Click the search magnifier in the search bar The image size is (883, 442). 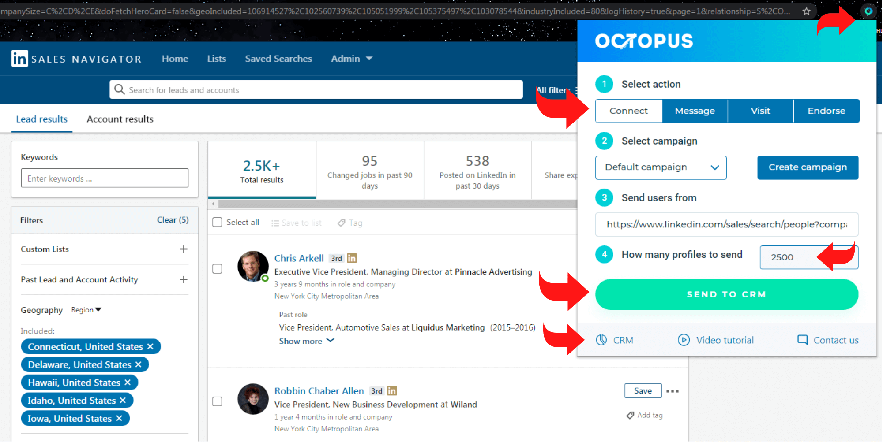coord(119,89)
